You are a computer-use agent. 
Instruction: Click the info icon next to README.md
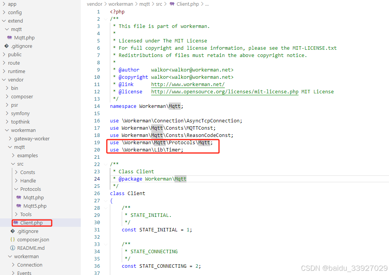pyautogui.click(x=13, y=248)
